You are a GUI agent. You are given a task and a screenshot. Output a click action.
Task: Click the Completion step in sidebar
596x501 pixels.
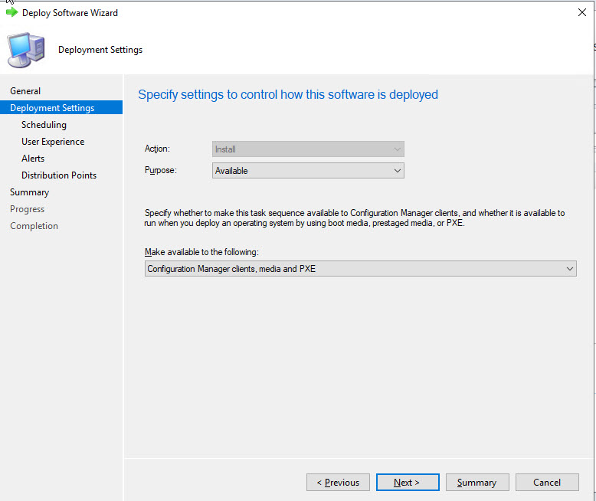click(34, 226)
